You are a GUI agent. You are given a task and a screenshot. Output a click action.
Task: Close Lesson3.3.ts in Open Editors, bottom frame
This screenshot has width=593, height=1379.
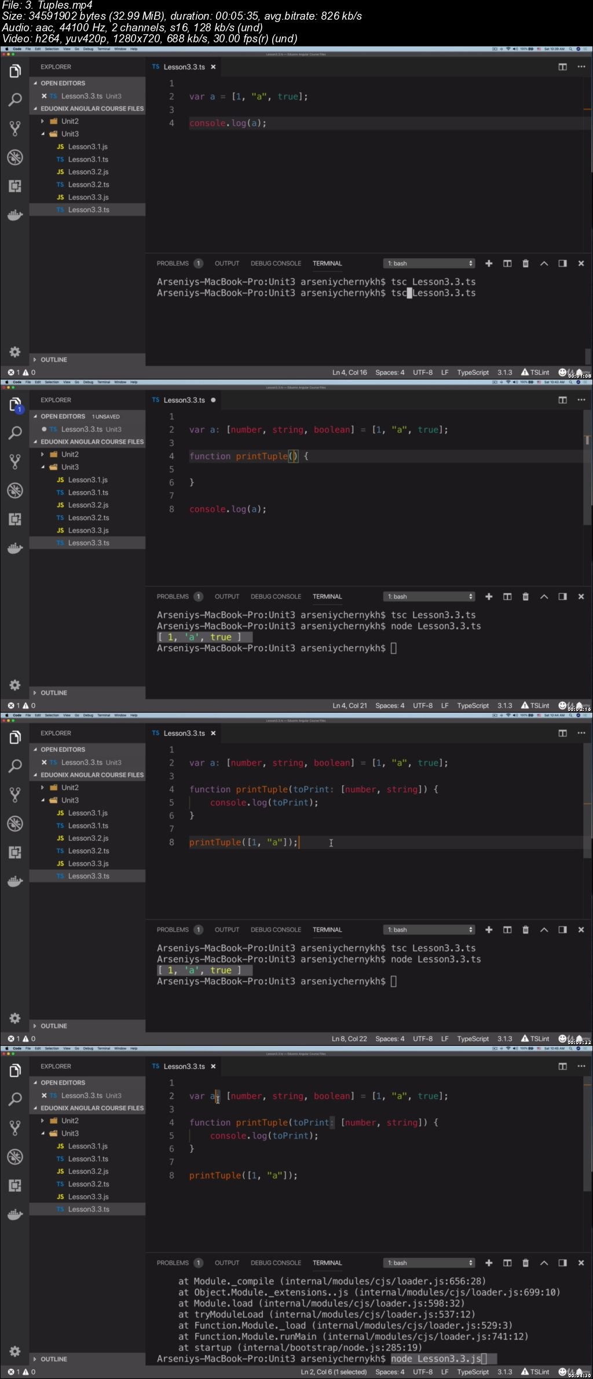click(x=44, y=1095)
